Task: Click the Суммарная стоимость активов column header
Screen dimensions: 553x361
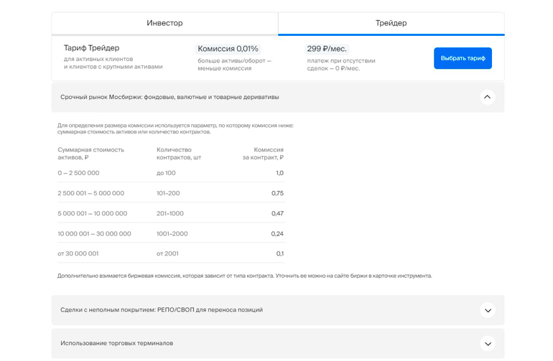Action: pos(91,154)
